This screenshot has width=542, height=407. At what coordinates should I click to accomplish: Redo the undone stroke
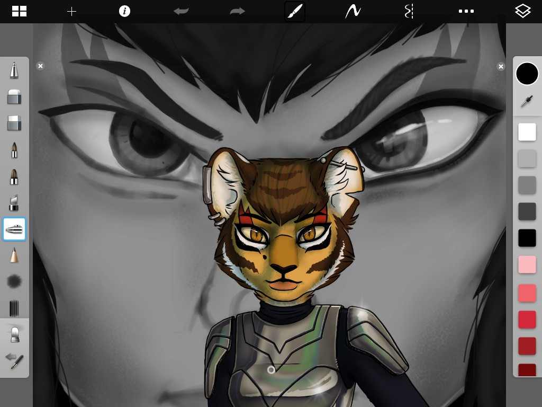pyautogui.click(x=238, y=11)
